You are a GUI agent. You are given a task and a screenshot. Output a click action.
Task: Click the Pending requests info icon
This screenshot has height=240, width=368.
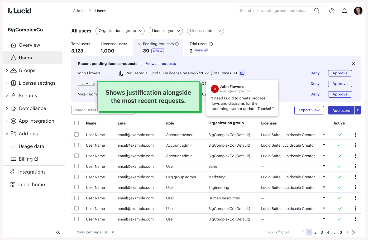177,44
